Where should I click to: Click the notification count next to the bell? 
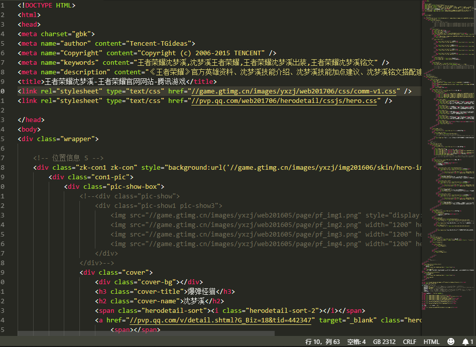(x=472, y=341)
